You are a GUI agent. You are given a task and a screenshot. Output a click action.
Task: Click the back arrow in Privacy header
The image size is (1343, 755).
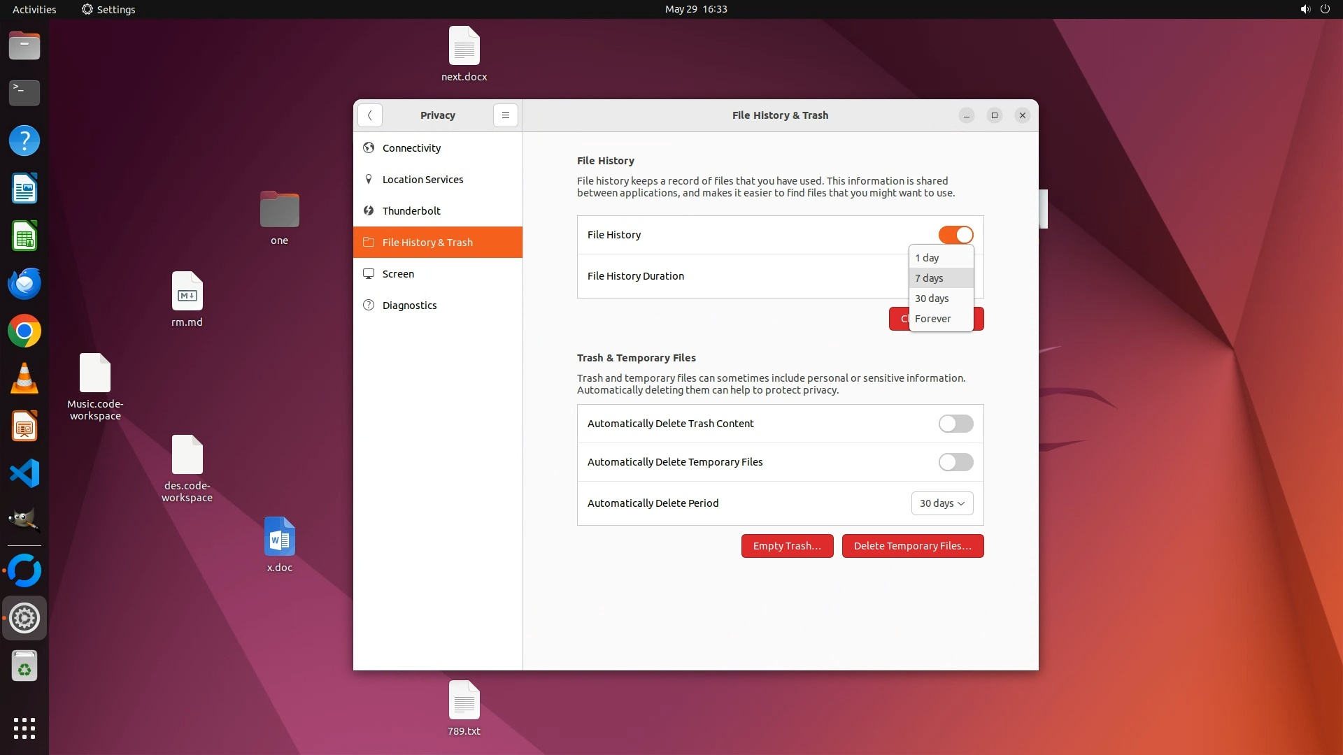click(x=369, y=115)
